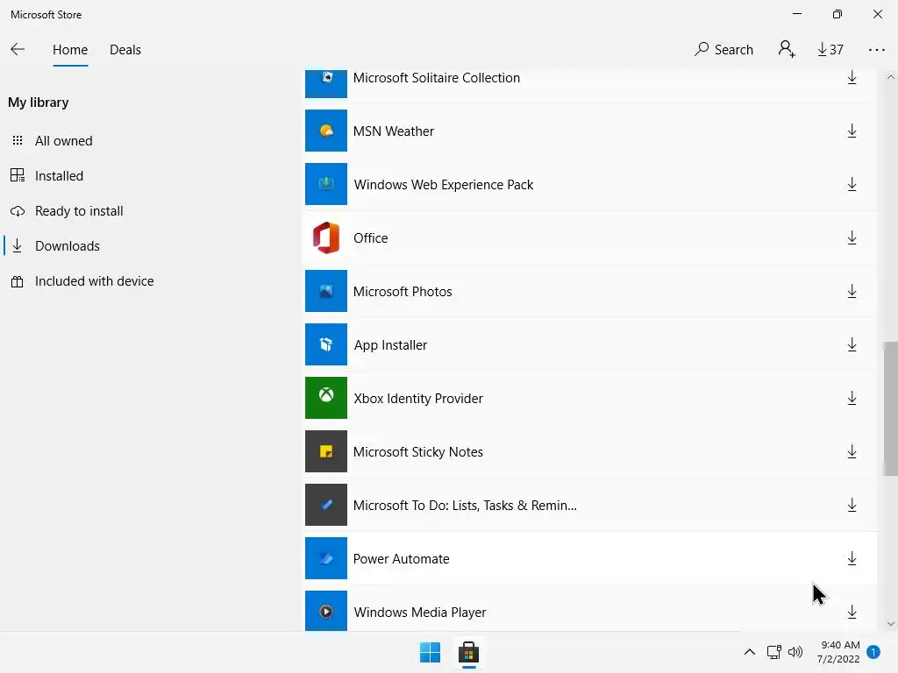Click the Windows Web Experience Pack tile icon
The image size is (898, 673).
[x=326, y=184]
